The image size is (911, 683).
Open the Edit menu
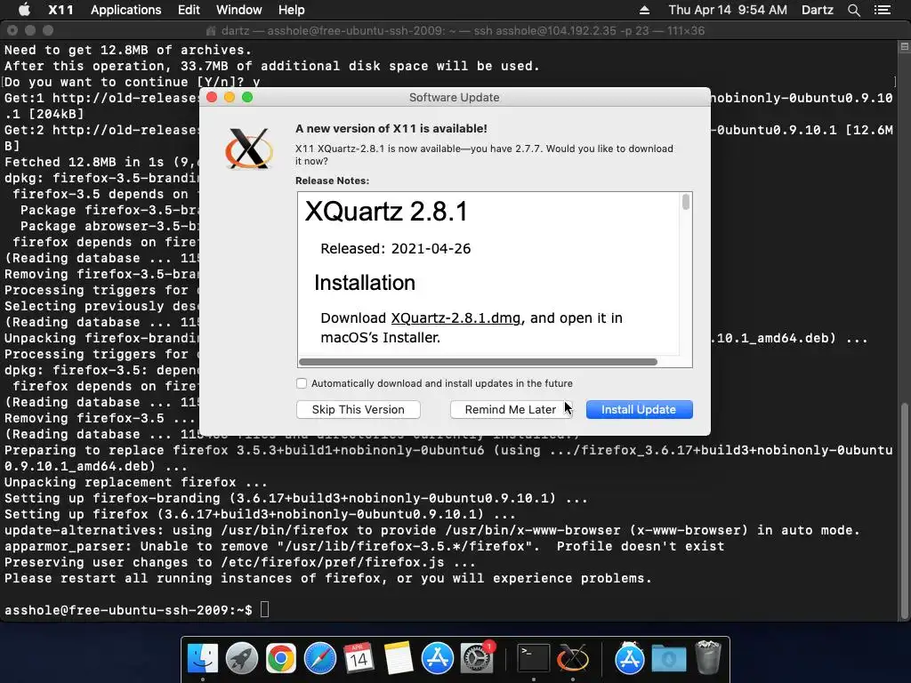click(x=189, y=10)
